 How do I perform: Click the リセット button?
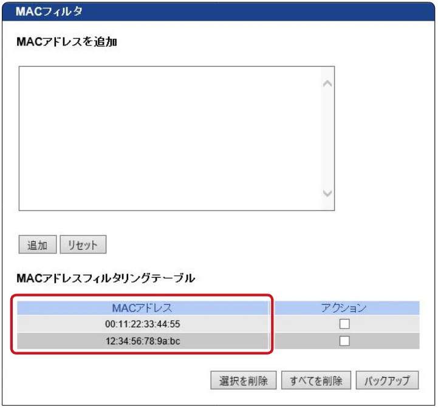83,245
